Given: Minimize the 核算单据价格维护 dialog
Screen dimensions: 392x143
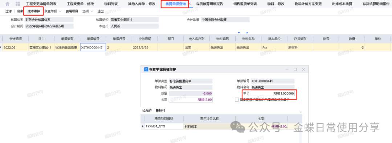Looking at the screenshot, I should pyautogui.click(x=287, y=70).
